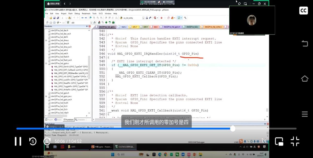Switch to the main.c tab
313x158 pixels.
coord(124,27)
